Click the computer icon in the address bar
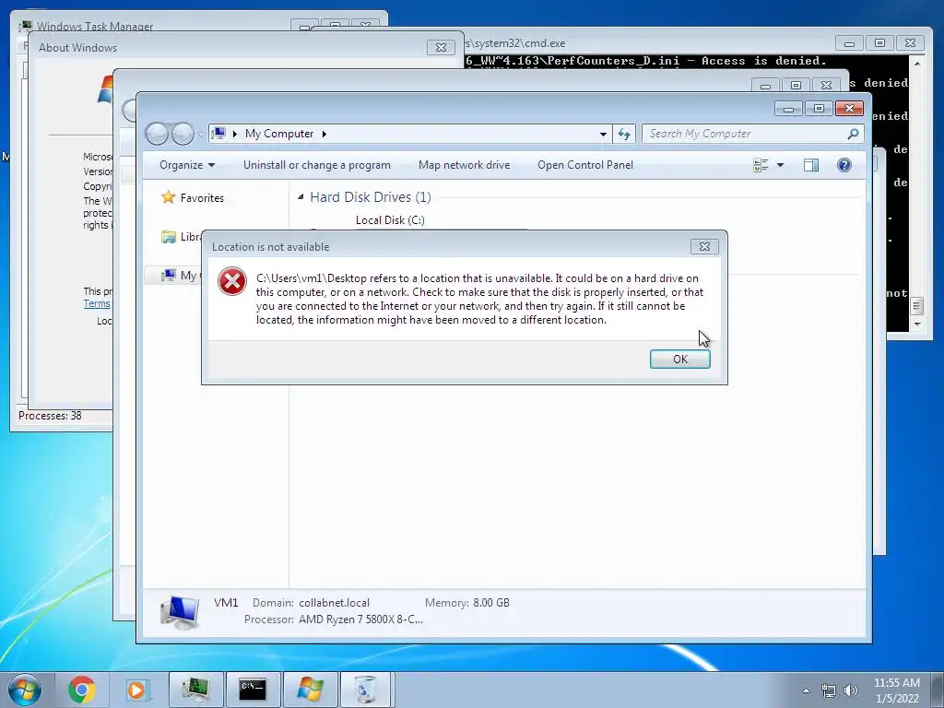Viewport: 944px width, 708px height. coord(218,133)
